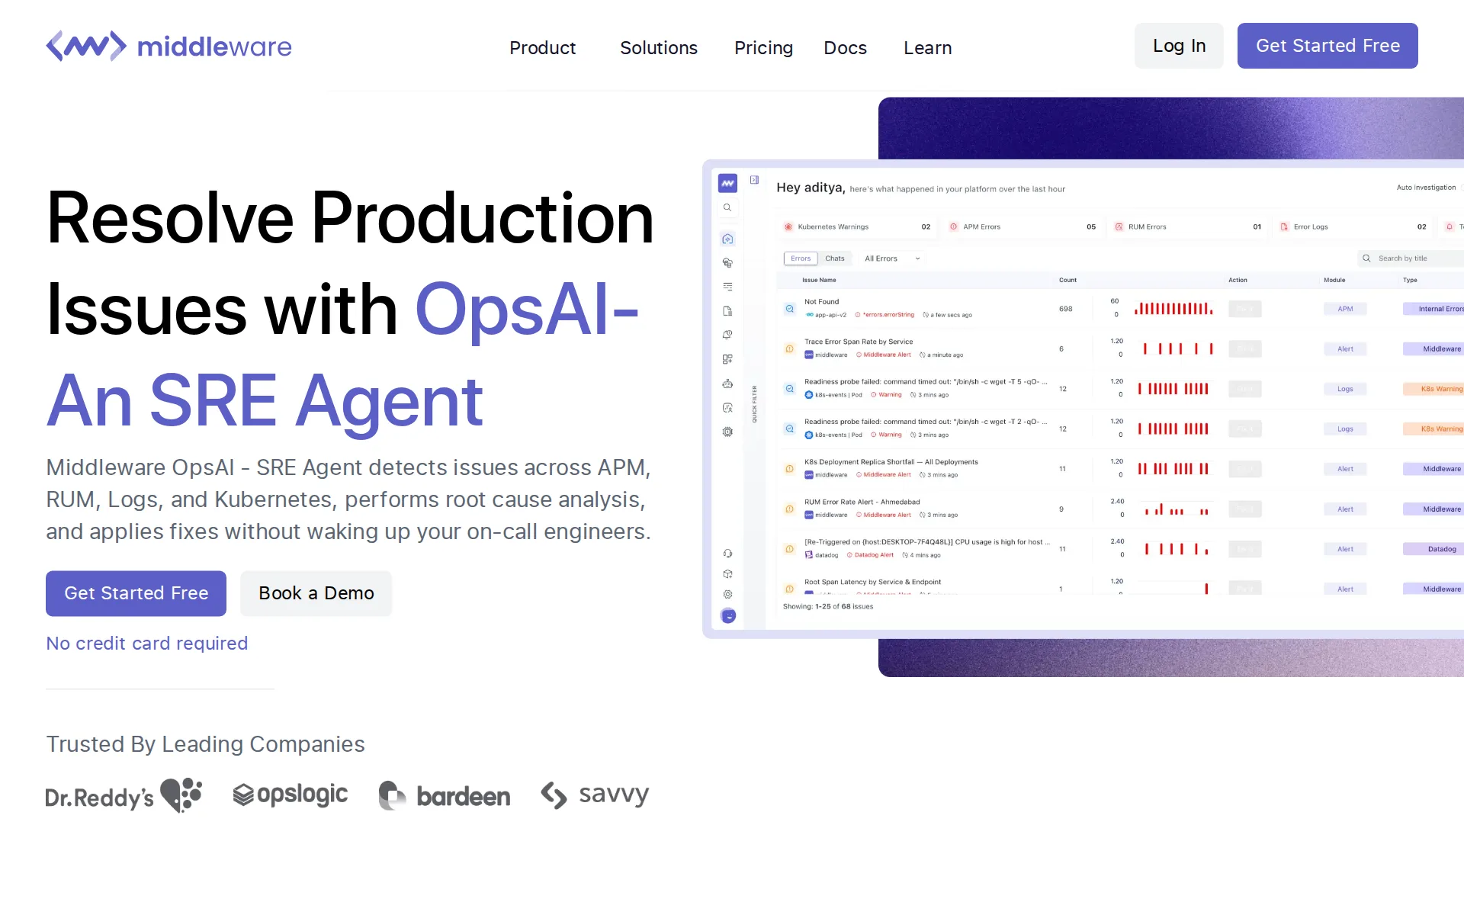The width and height of the screenshot is (1464, 915).
Task: Open the Solutions menu
Action: click(x=659, y=47)
